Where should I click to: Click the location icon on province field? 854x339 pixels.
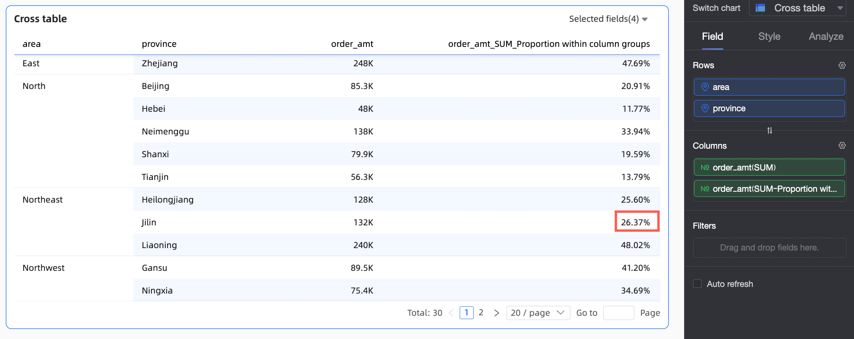[x=705, y=108]
